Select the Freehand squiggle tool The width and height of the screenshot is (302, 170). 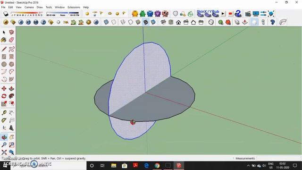[x=11, y=49]
